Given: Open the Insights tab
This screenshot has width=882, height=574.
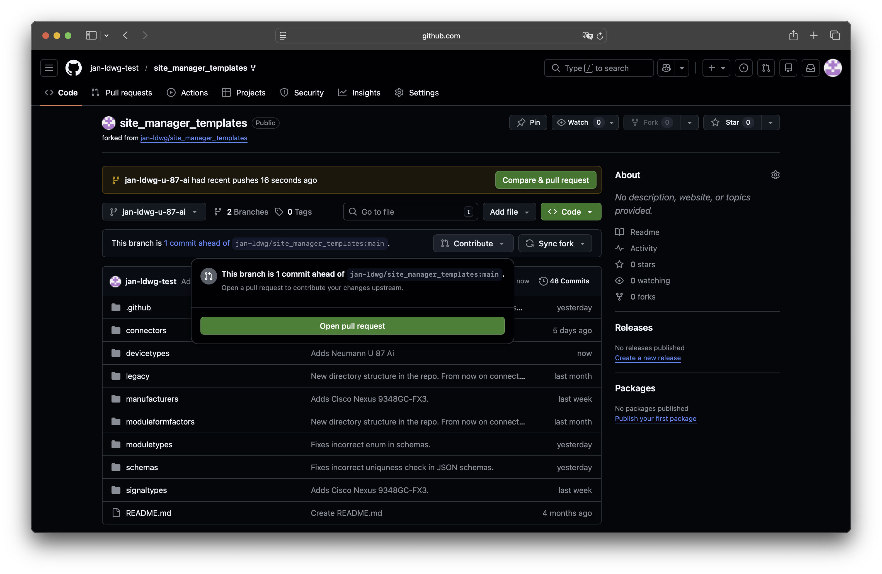Looking at the screenshot, I should click(x=359, y=93).
